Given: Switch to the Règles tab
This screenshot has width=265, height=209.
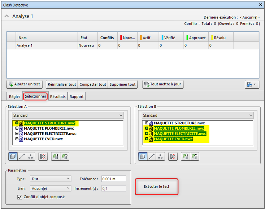Looking at the screenshot, I should coord(14,97).
